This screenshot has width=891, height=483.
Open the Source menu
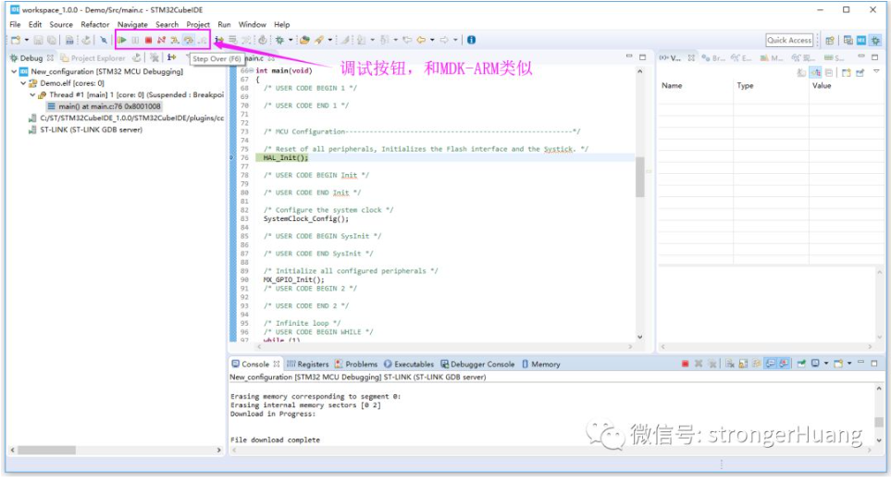(61, 24)
